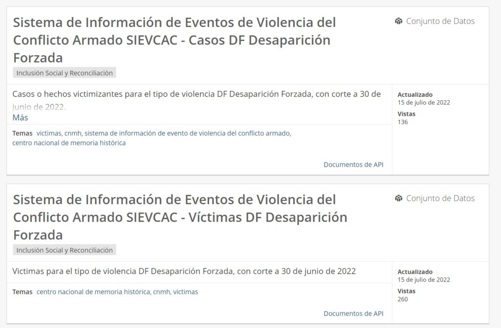501x328 pixels.
Task: Click the updated date on Víctimas DF card
Action: (x=424, y=280)
